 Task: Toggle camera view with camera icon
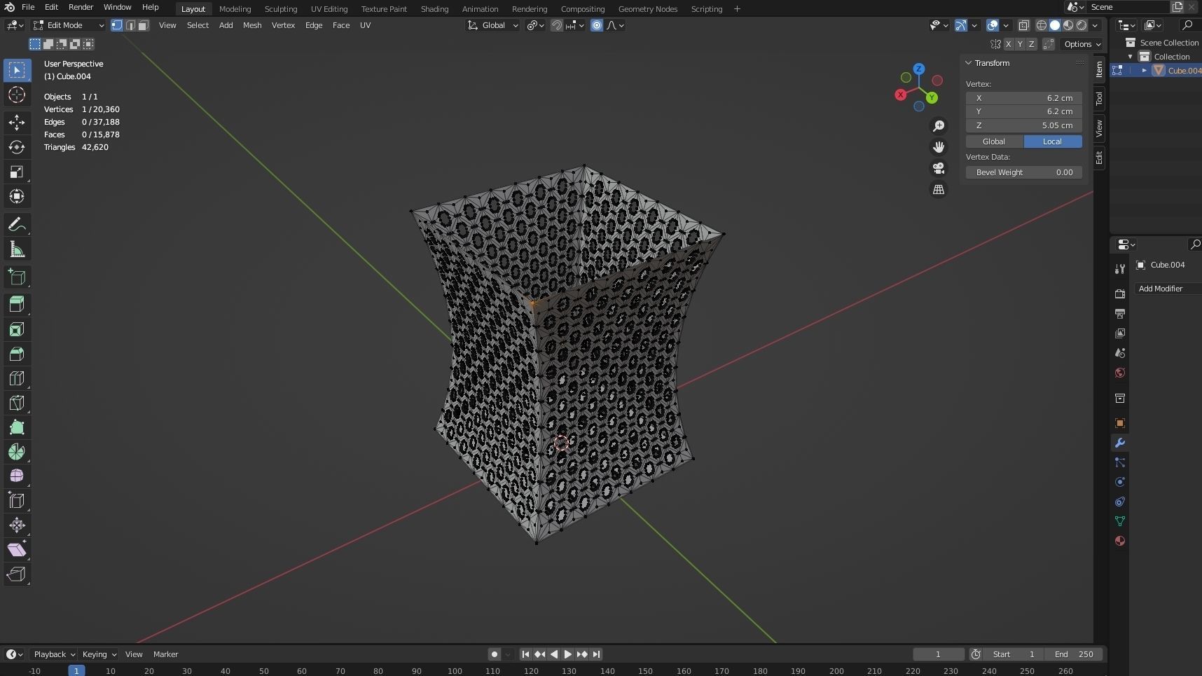939,168
